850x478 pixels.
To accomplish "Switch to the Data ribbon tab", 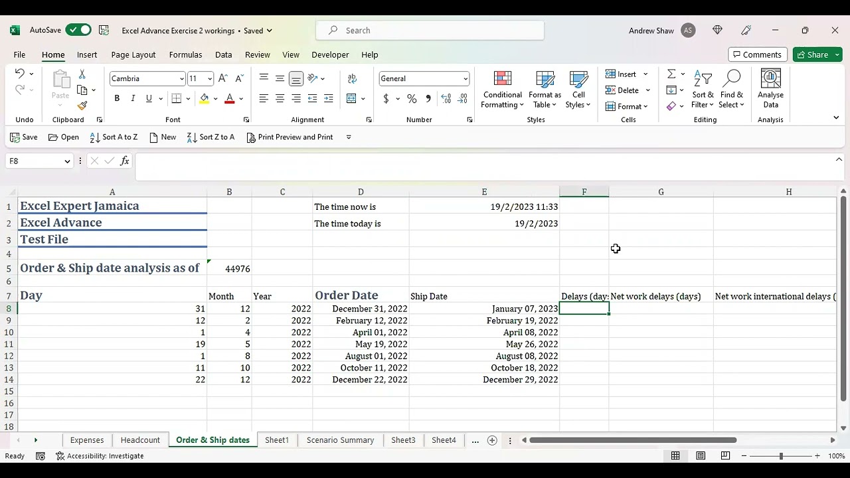I will coord(223,54).
